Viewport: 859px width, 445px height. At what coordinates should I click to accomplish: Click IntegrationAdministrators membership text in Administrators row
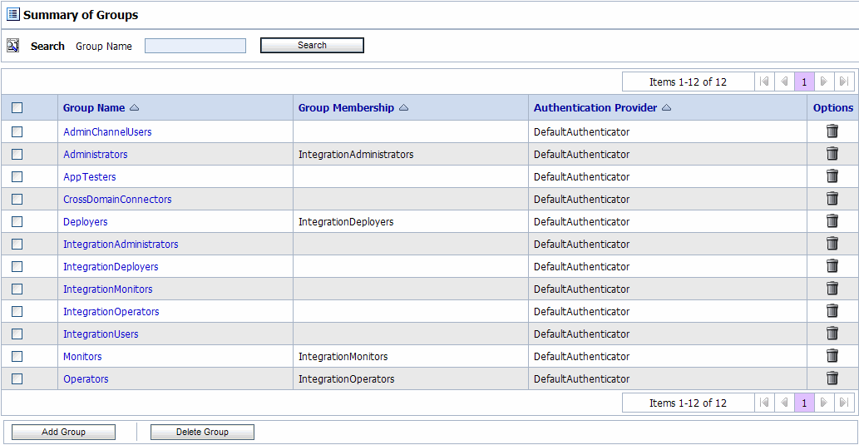(x=356, y=154)
